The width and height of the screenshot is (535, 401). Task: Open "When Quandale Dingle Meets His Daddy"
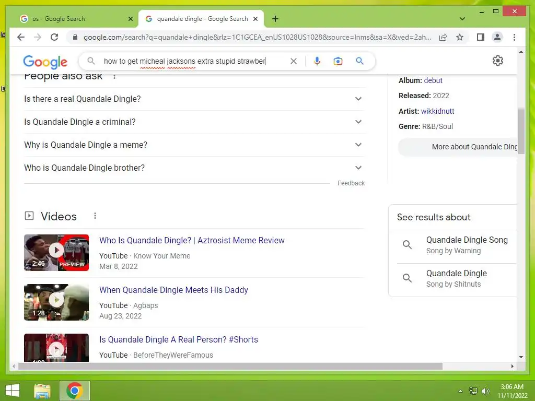[173, 290]
